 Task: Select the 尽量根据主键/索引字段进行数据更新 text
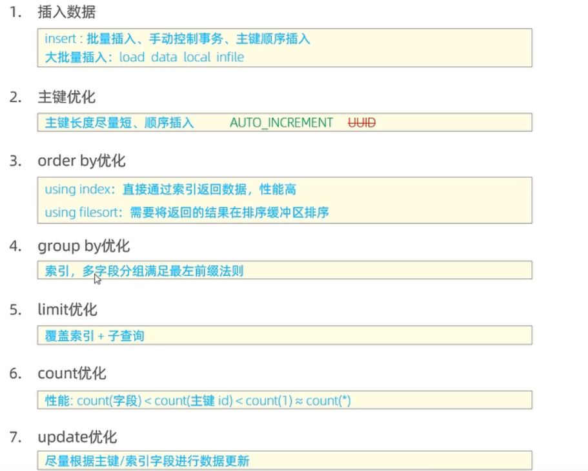click(x=147, y=461)
